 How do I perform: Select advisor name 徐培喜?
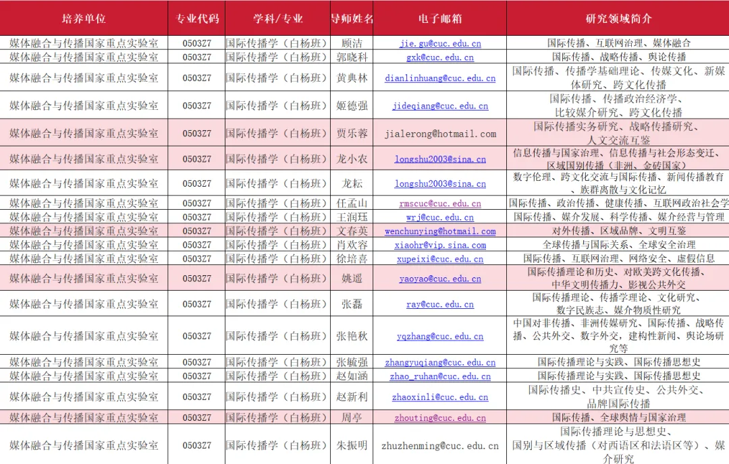[352, 259]
